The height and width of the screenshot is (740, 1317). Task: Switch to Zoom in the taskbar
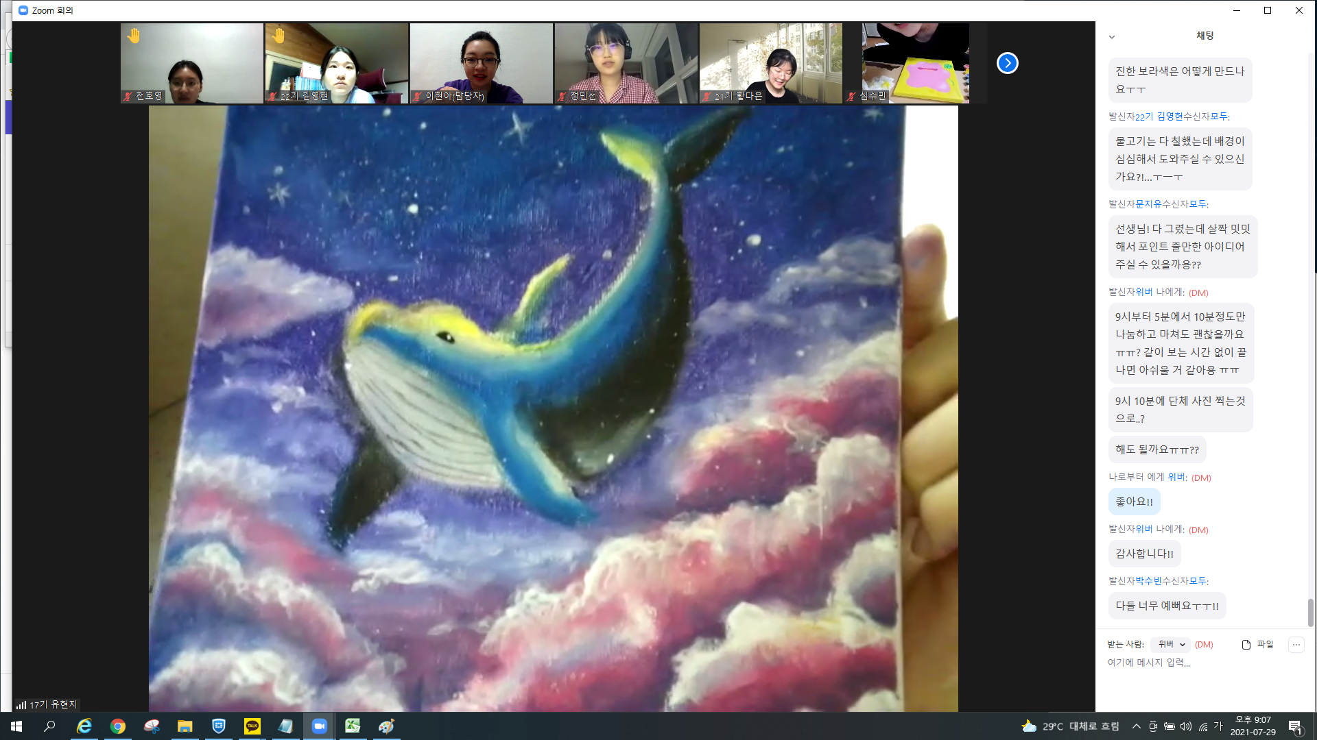(319, 726)
